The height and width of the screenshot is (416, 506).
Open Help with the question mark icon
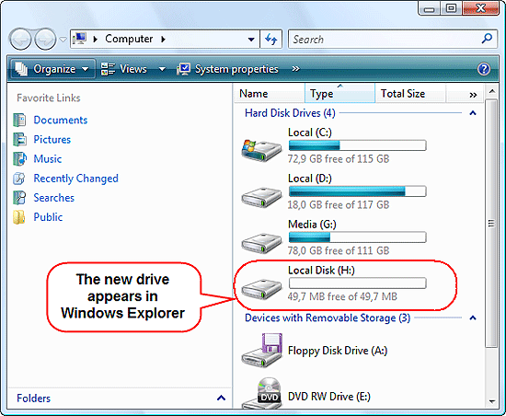(x=484, y=69)
